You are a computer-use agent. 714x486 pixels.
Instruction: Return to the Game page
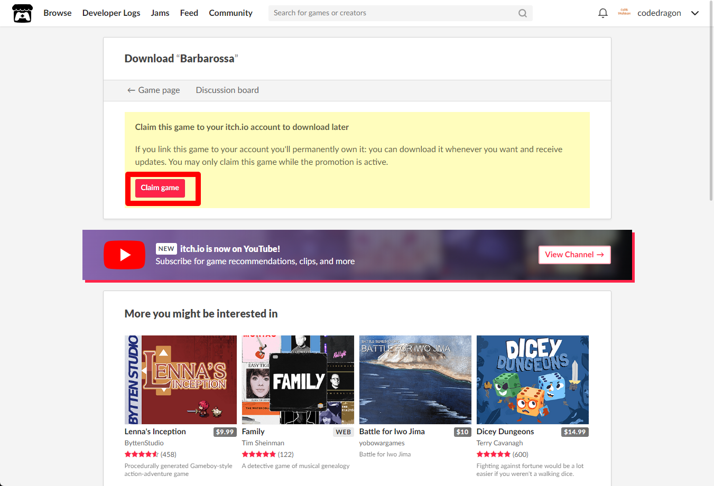[153, 90]
